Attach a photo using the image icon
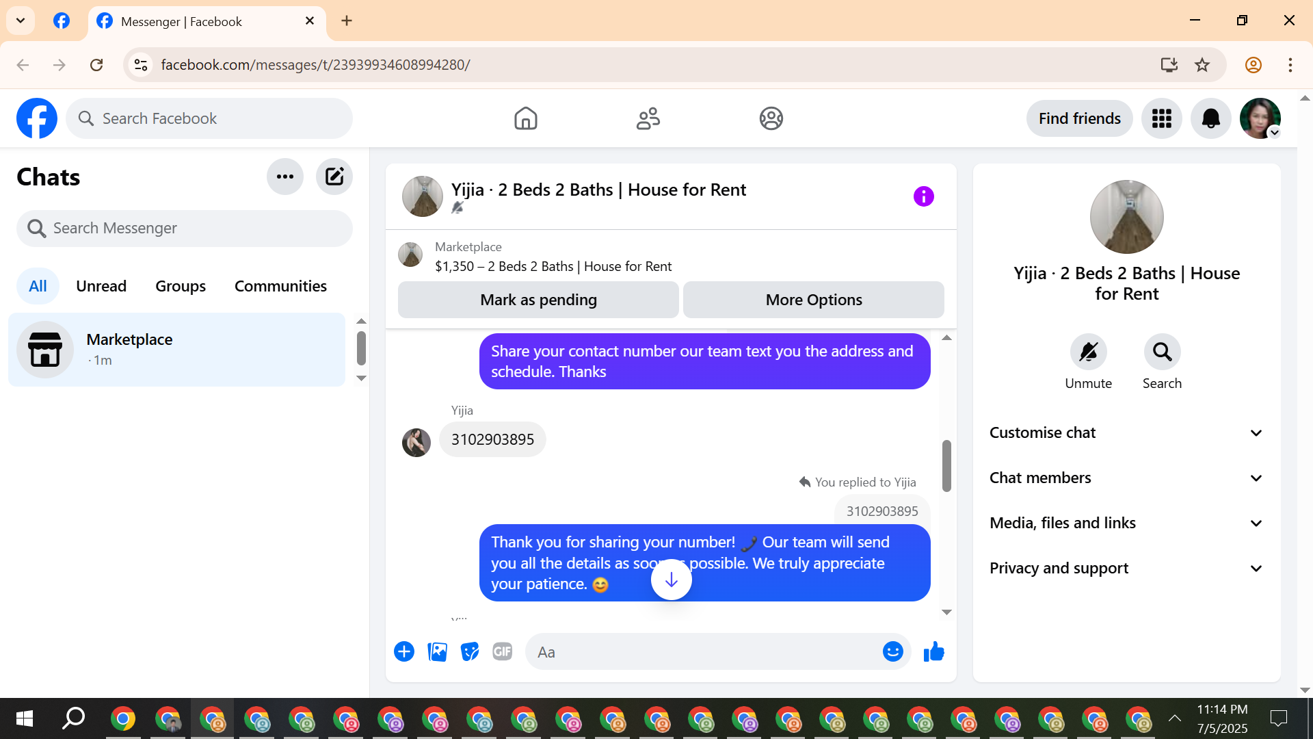Image resolution: width=1313 pixels, height=739 pixels. (437, 651)
